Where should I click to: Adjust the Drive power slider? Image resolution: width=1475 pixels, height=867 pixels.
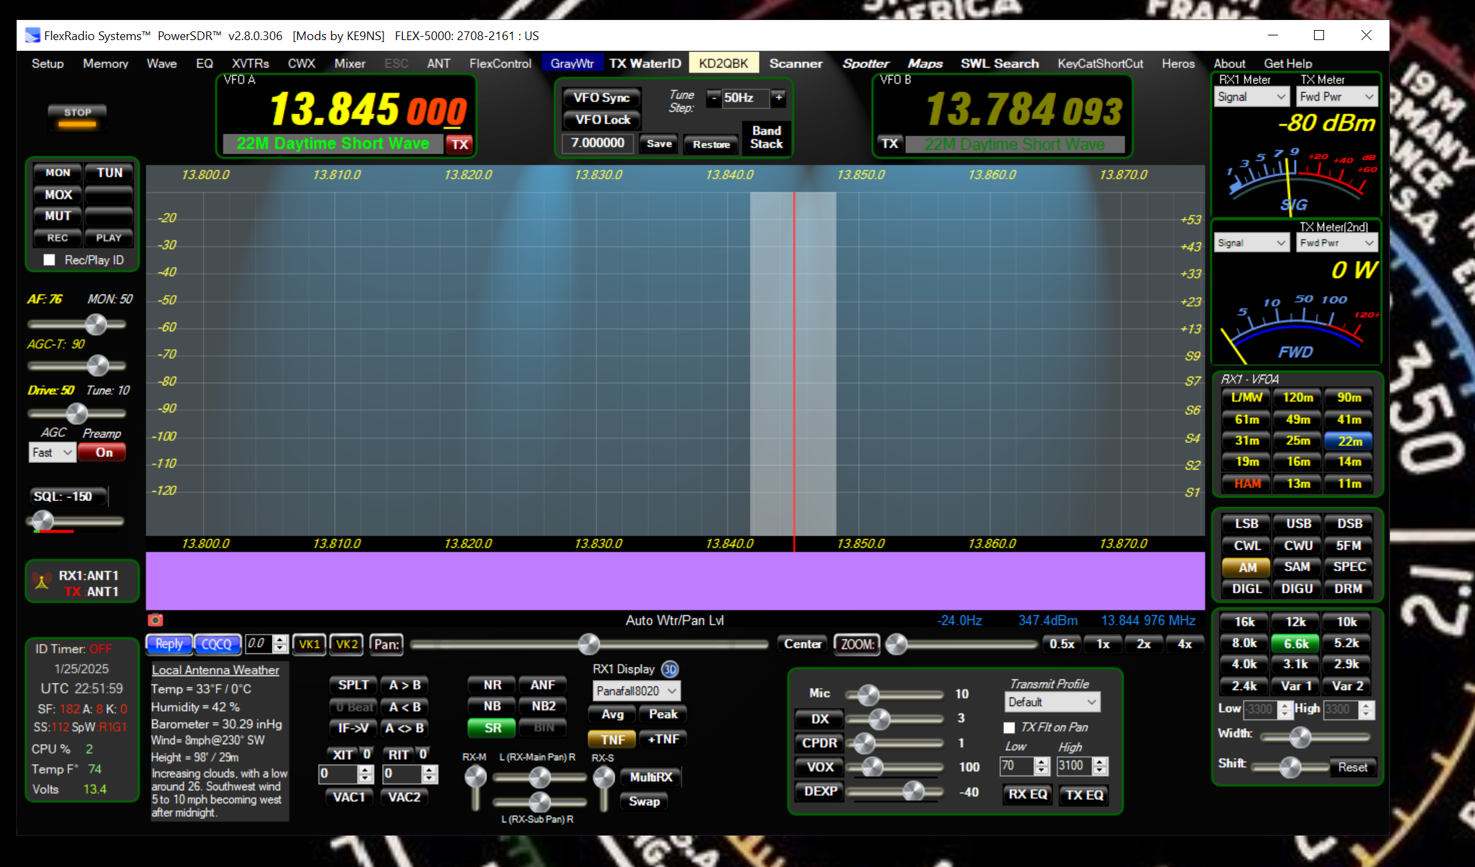[x=77, y=413]
